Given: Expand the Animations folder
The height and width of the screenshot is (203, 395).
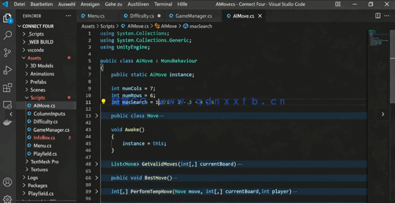Looking at the screenshot, I should (46, 74).
